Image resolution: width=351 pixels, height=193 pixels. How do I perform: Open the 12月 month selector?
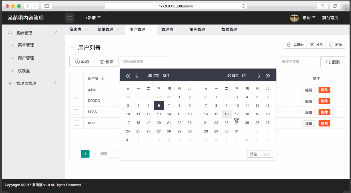166,76
